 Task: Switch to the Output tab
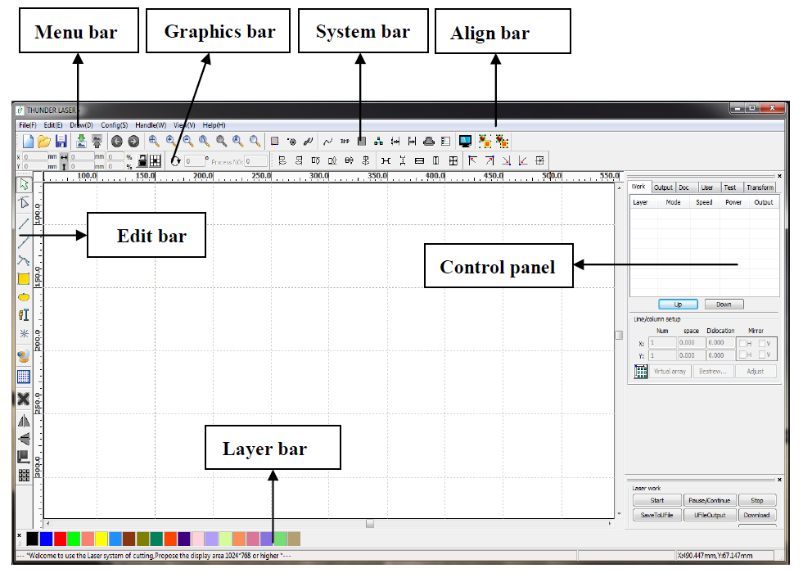pos(663,187)
